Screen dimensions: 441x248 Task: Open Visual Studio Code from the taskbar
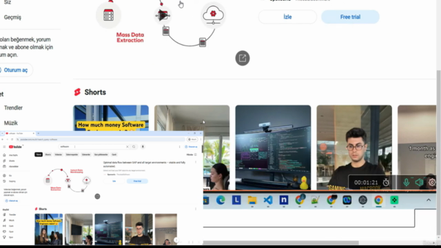(x=268, y=200)
